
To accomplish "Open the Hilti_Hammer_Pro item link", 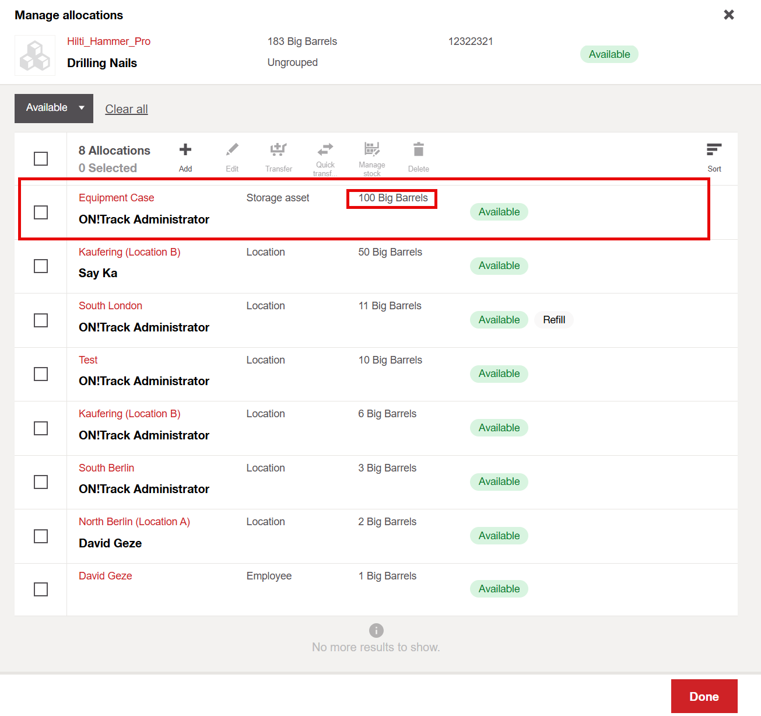I will pyautogui.click(x=108, y=41).
